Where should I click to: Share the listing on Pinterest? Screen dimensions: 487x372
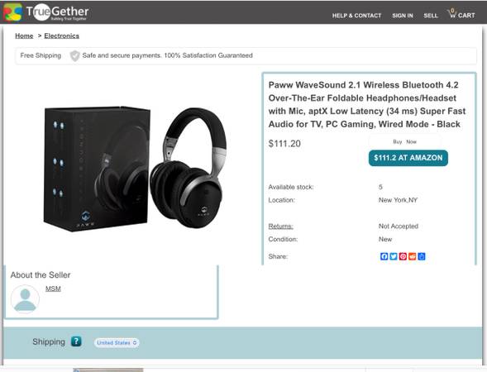pyautogui.click(x=403, y=256)
